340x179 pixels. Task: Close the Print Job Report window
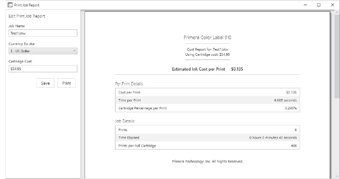point(332,5)
